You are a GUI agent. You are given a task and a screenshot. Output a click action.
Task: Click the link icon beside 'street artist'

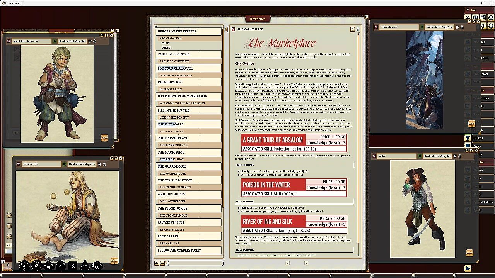click(x=18, y=164)
